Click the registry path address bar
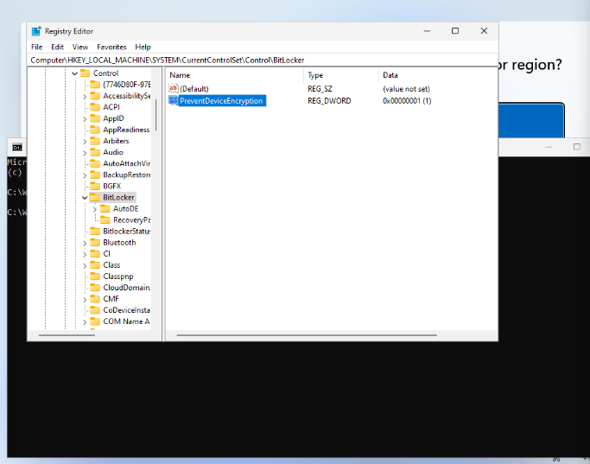This screenshot has width=590, height=464. click(x=263, y=60)
